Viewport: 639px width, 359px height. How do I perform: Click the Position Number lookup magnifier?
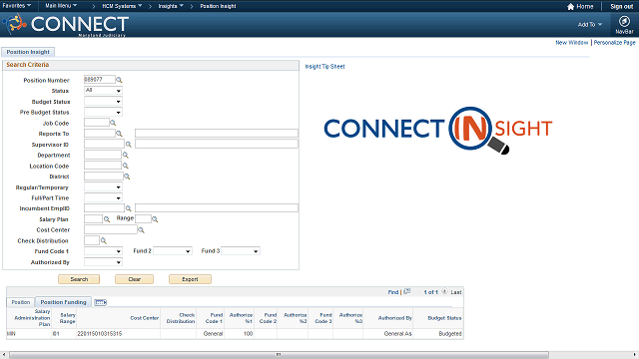(119, 80)
